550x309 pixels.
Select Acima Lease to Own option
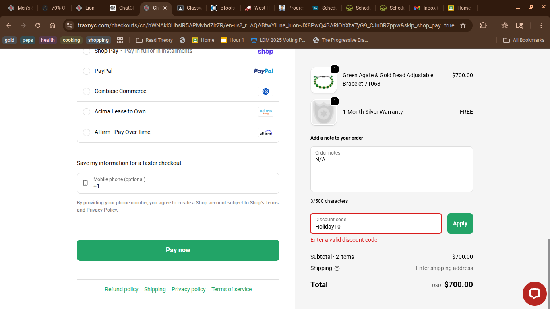coord(87,112)
